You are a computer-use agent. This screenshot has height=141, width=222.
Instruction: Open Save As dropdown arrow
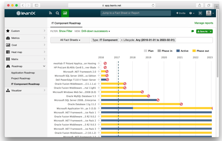(x=211, y=31)
